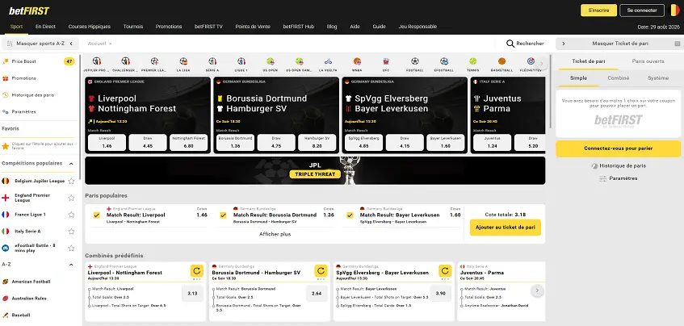The image size is (684, 326).
Task: Click the search magnifier icon
Action: tap(510, 44)
